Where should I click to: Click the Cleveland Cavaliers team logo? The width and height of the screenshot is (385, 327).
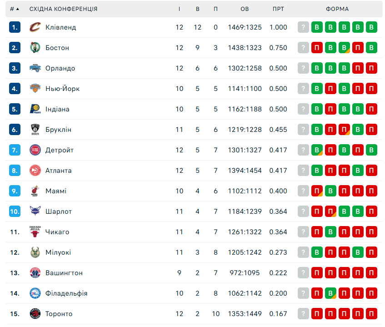[35, 27]
